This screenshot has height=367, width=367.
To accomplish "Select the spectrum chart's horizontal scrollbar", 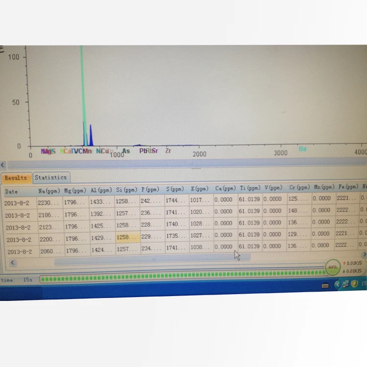I will tap(187, 163).
